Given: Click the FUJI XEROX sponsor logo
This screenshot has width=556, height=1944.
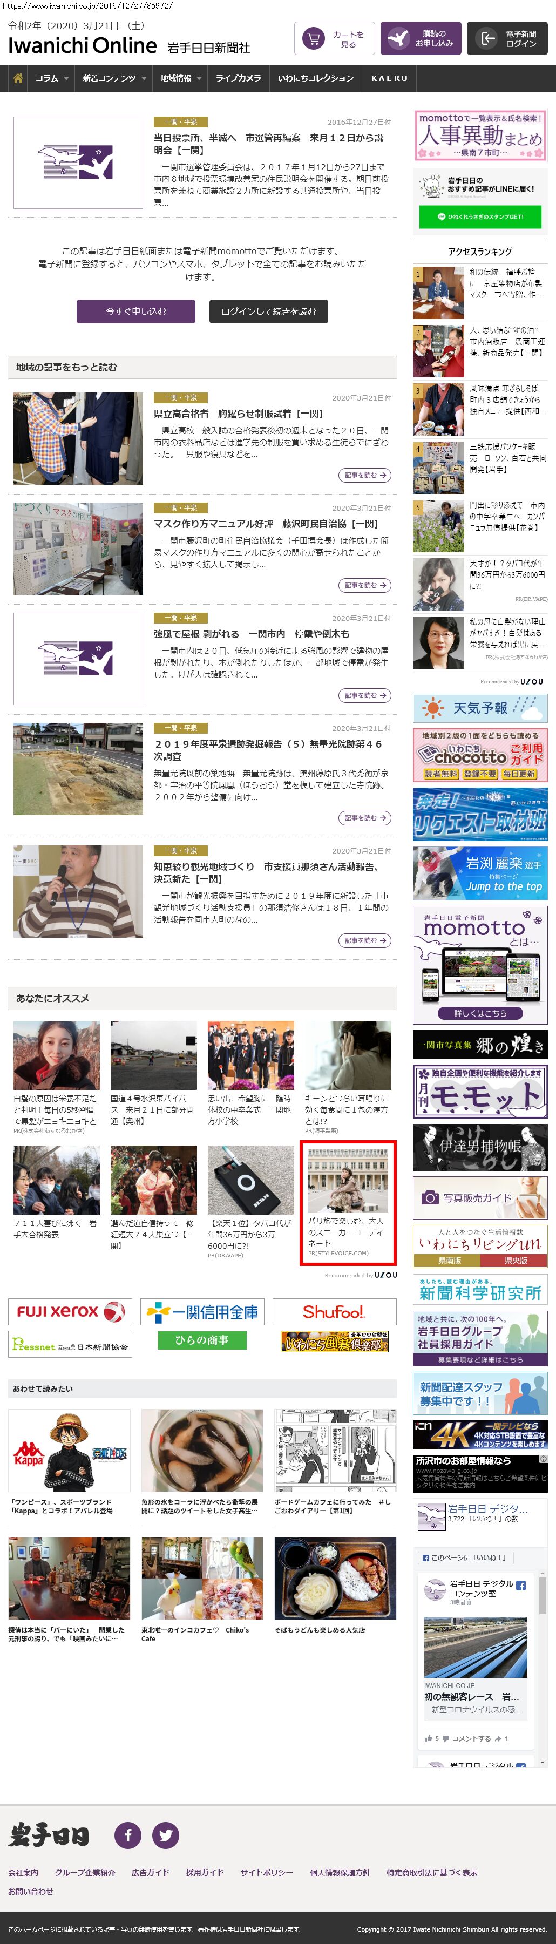Looking at the screenshot, I should coord(70,1312).
